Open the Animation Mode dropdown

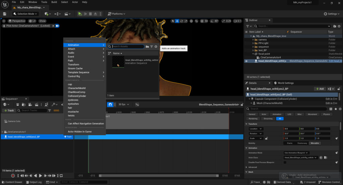pos(296,153)
